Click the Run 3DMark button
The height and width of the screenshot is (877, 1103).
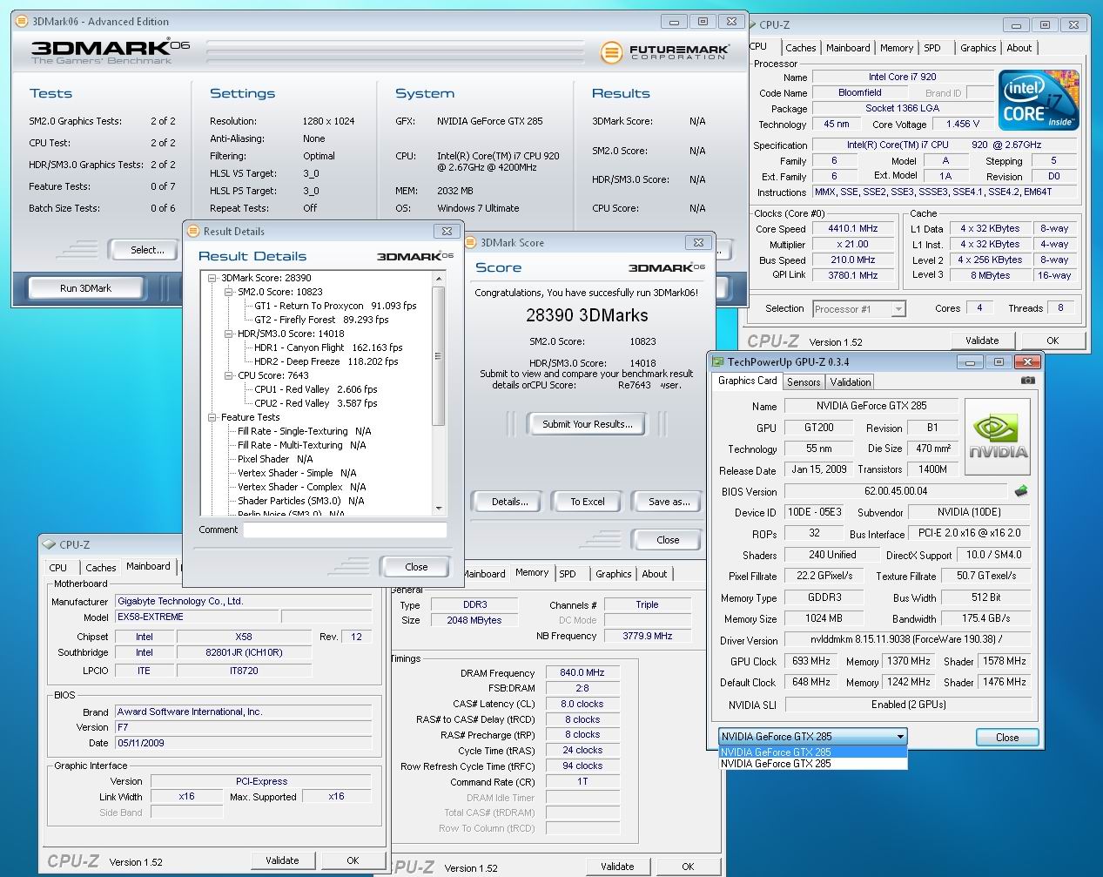click(x=85, y=288)
